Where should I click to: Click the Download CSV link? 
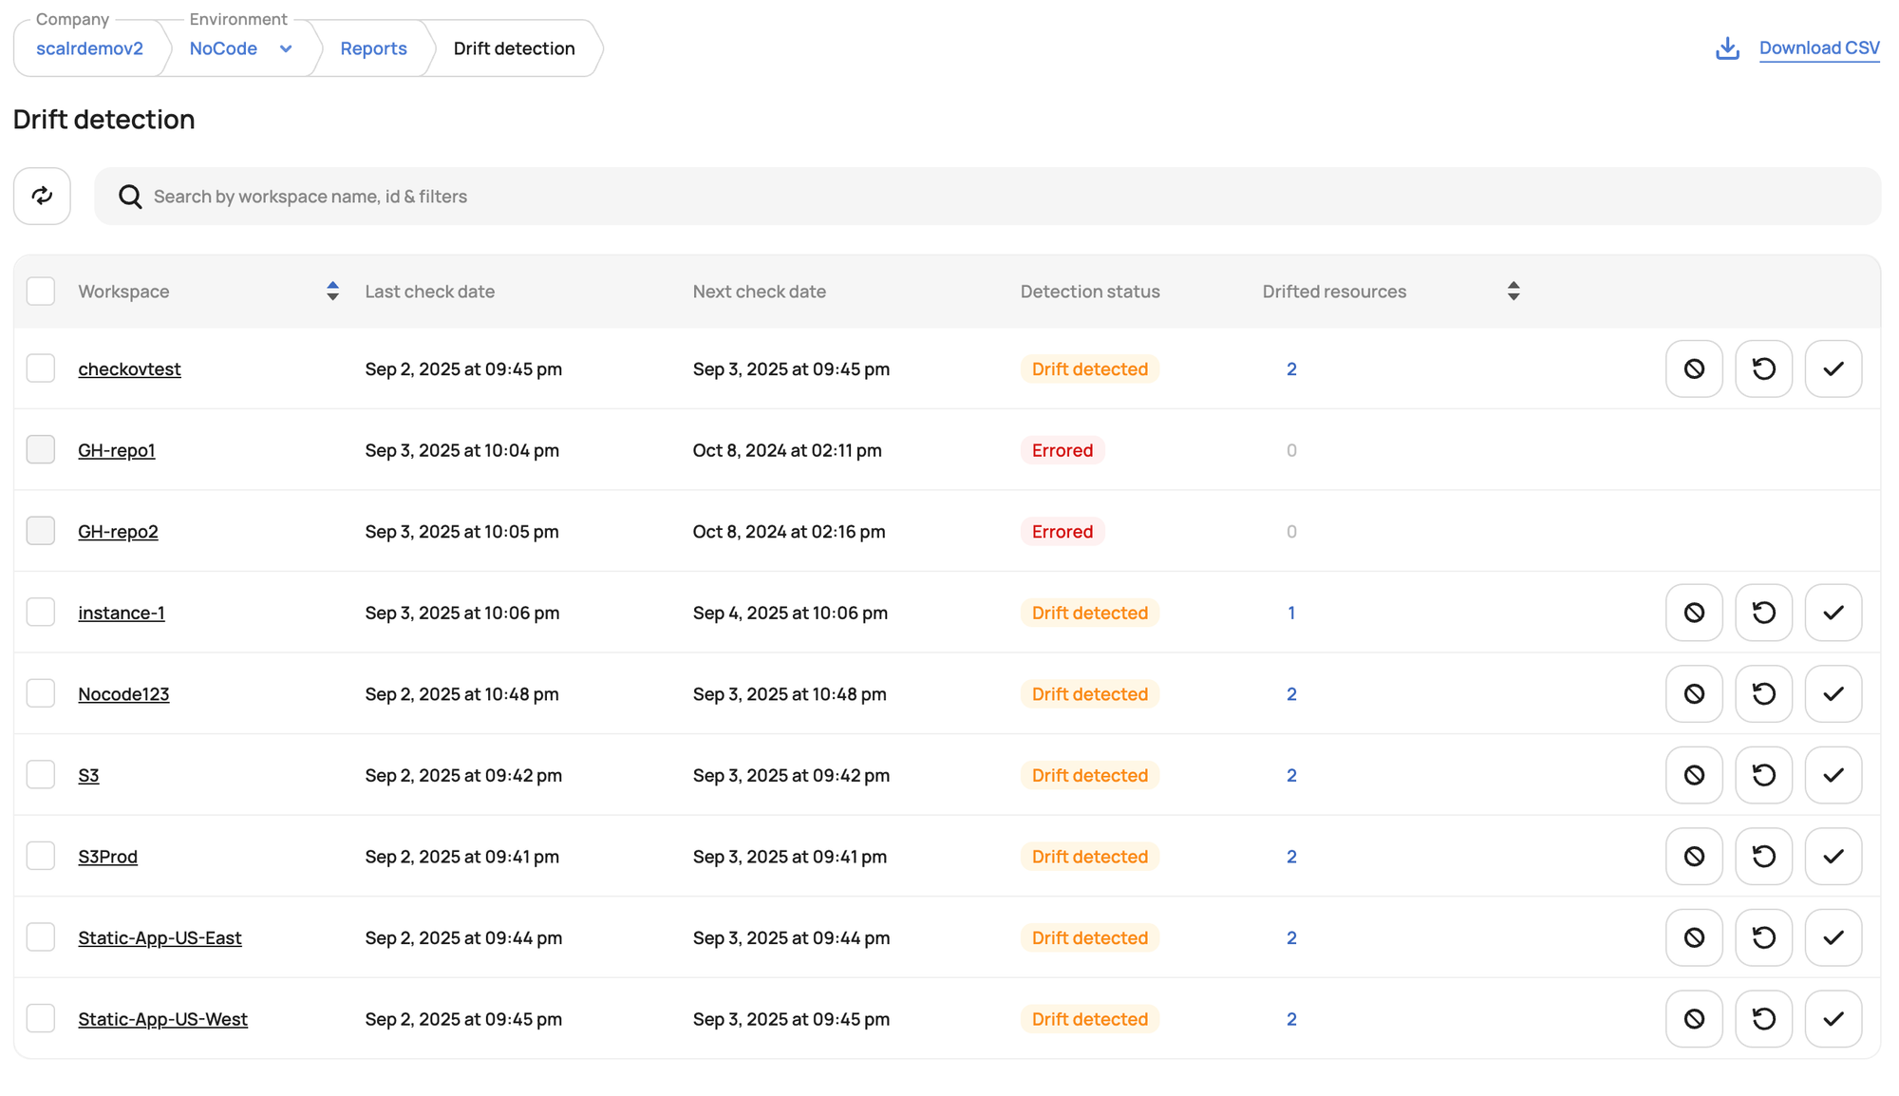pos(1819,47)
